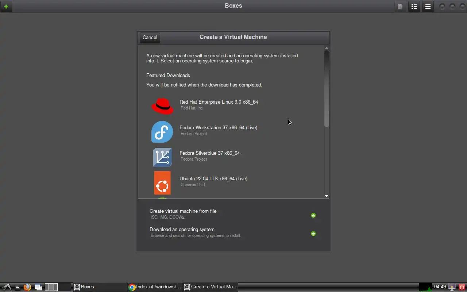Select Red Hat Enterprise Linux 9.0 x86_64
467x292 pixels.
coord(231,106)
